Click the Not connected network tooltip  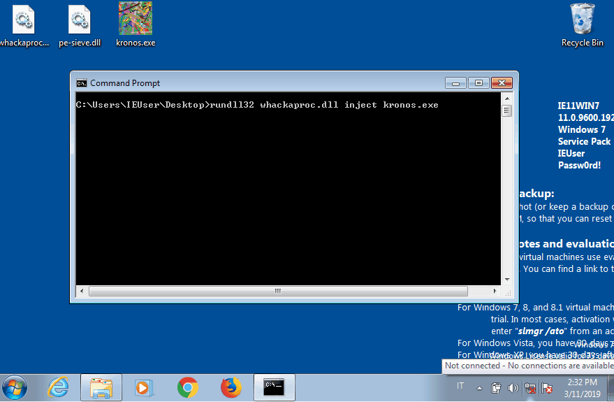[528, 366]
